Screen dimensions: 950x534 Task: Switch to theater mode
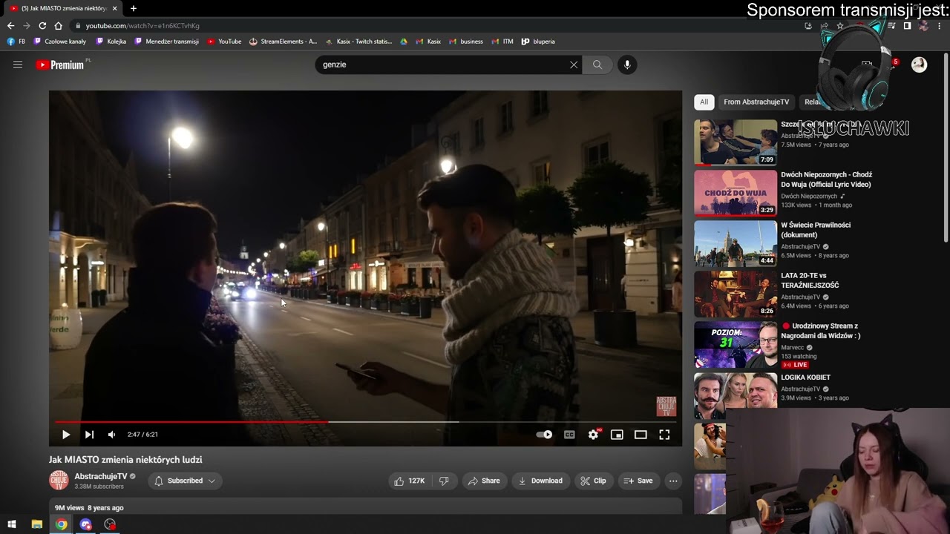coord(641,435)
